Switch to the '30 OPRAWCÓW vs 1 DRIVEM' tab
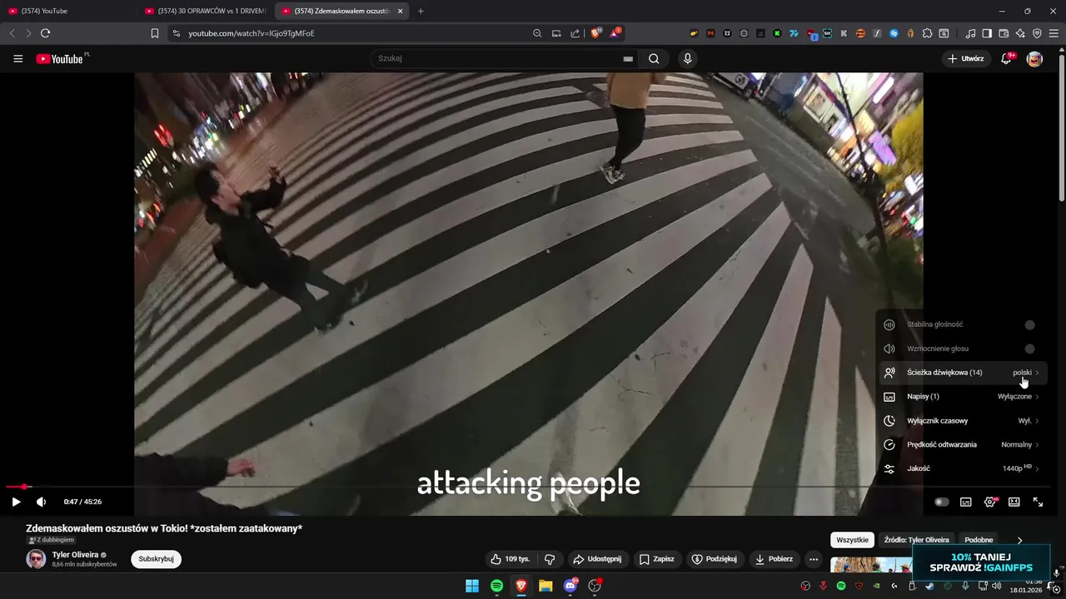Viewport: 1066px width, 599px height. click(204, 11)
